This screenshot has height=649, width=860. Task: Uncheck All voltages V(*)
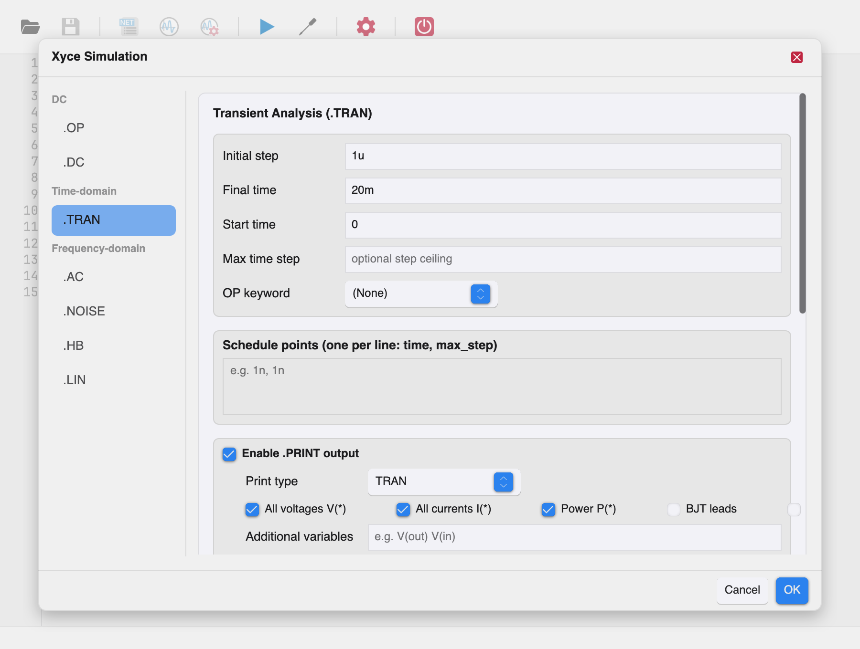pos(252,509)
